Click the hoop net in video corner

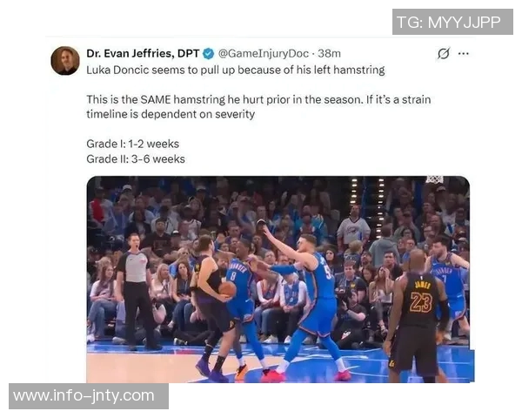[434, 179]
